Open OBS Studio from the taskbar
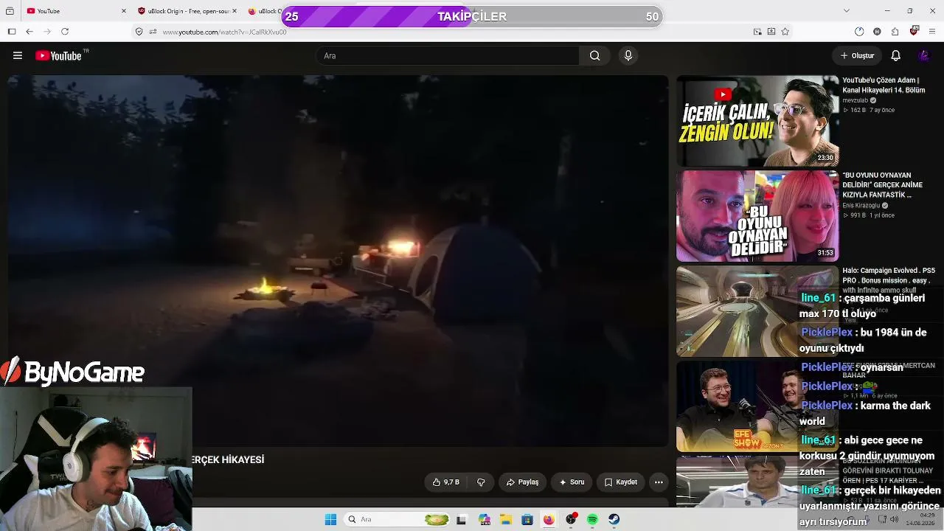The image size is (944, 531). pos(571,519)
